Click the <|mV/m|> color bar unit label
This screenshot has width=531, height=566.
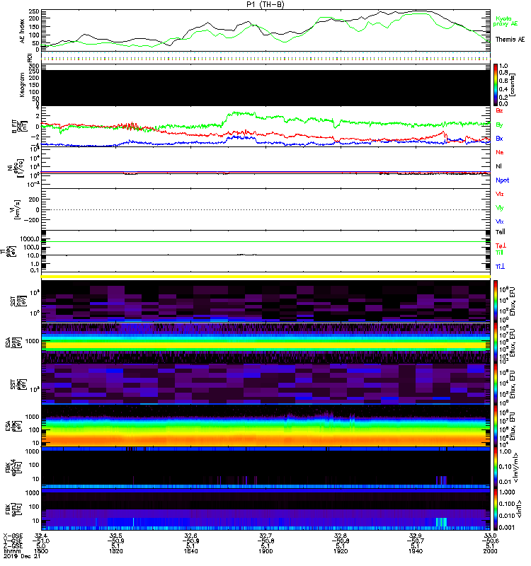coord(515,468)
